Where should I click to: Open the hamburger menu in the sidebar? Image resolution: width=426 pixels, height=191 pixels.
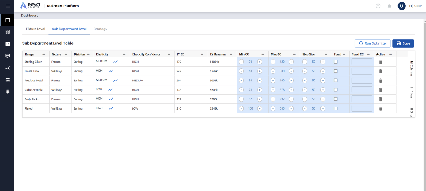pyautogui.click(x=8, y=6)
